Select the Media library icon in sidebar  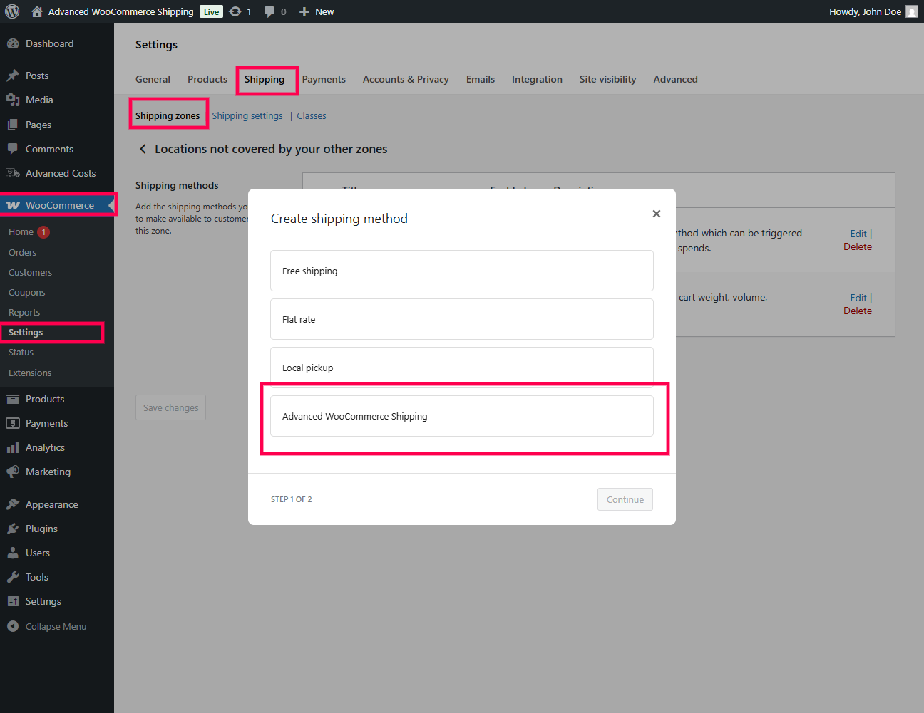click(x=14, y=100)
